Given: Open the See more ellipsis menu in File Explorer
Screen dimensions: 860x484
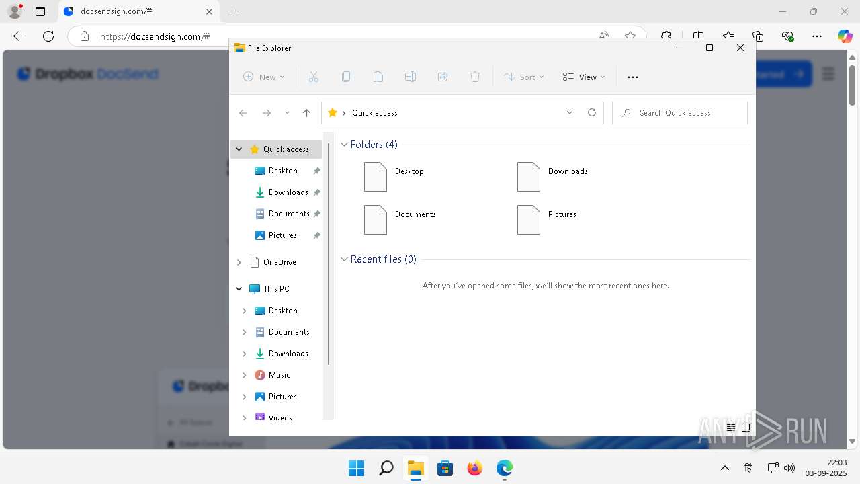Looking at the screenshot, I should [633, 77].
